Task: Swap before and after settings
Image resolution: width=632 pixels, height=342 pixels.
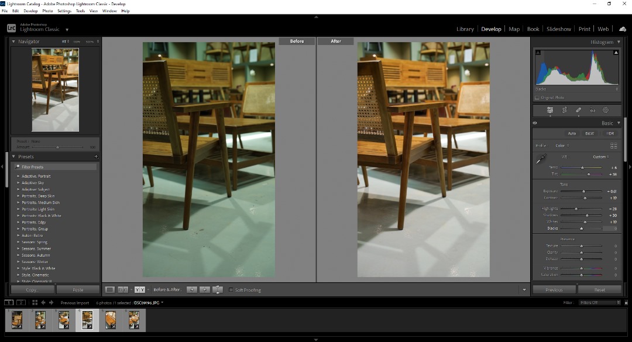Action: tap(217, 289)
